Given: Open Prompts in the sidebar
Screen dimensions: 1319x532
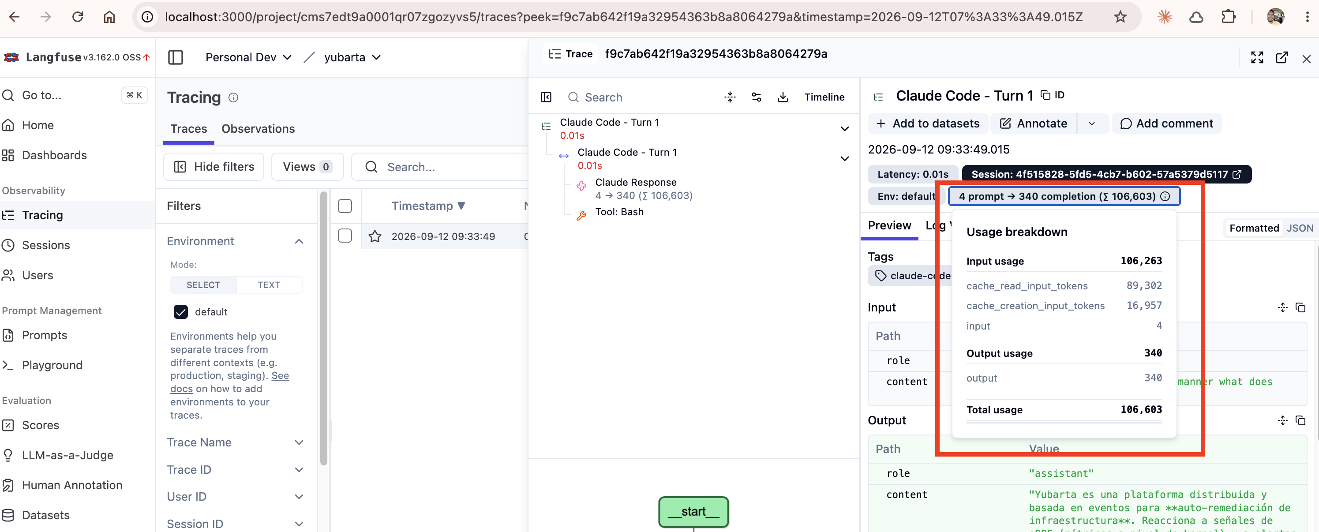Looking at the screenshot, I should (45, 335).
